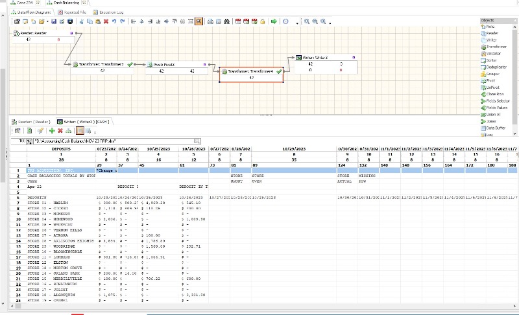Select the Reader node in the diagram
The height and width of the screenshot is (315, 519).
point(43,36)
